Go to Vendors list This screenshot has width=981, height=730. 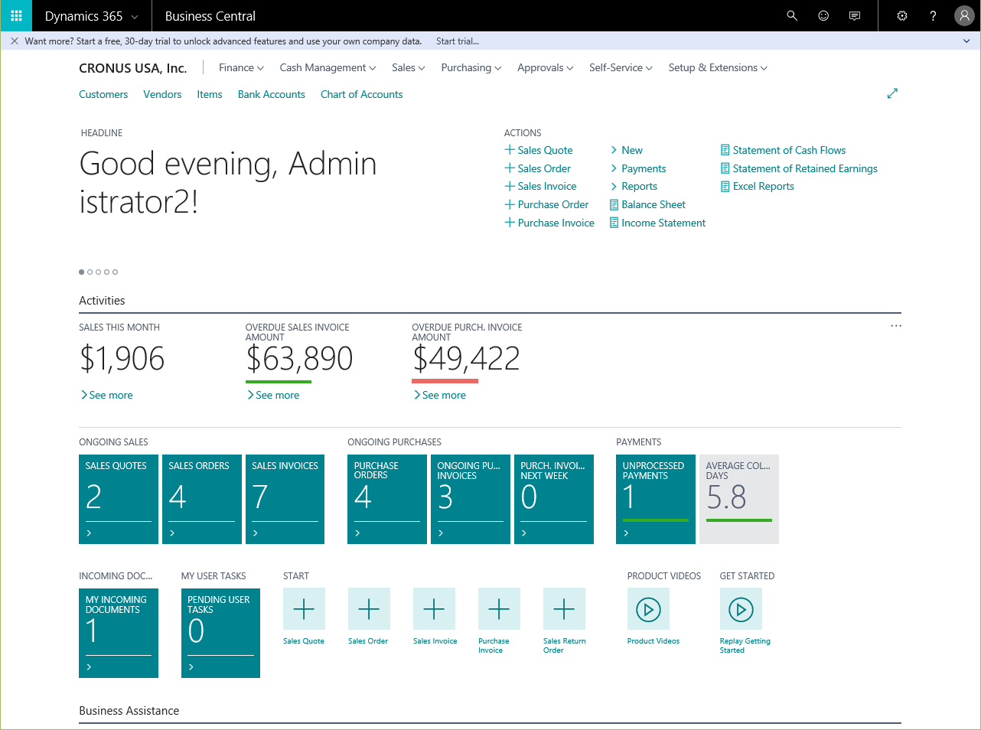162,94
